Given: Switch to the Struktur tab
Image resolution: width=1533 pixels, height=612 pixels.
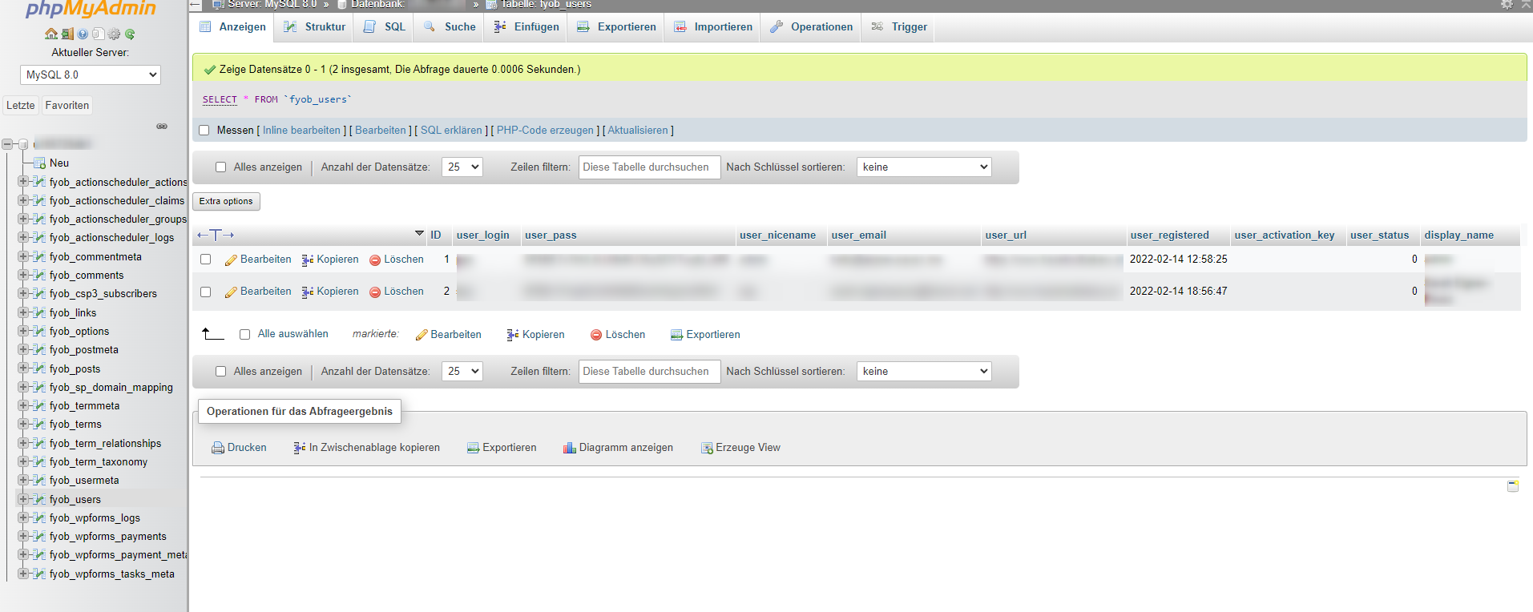Looking at the screenshot, I should pos(316,27).
